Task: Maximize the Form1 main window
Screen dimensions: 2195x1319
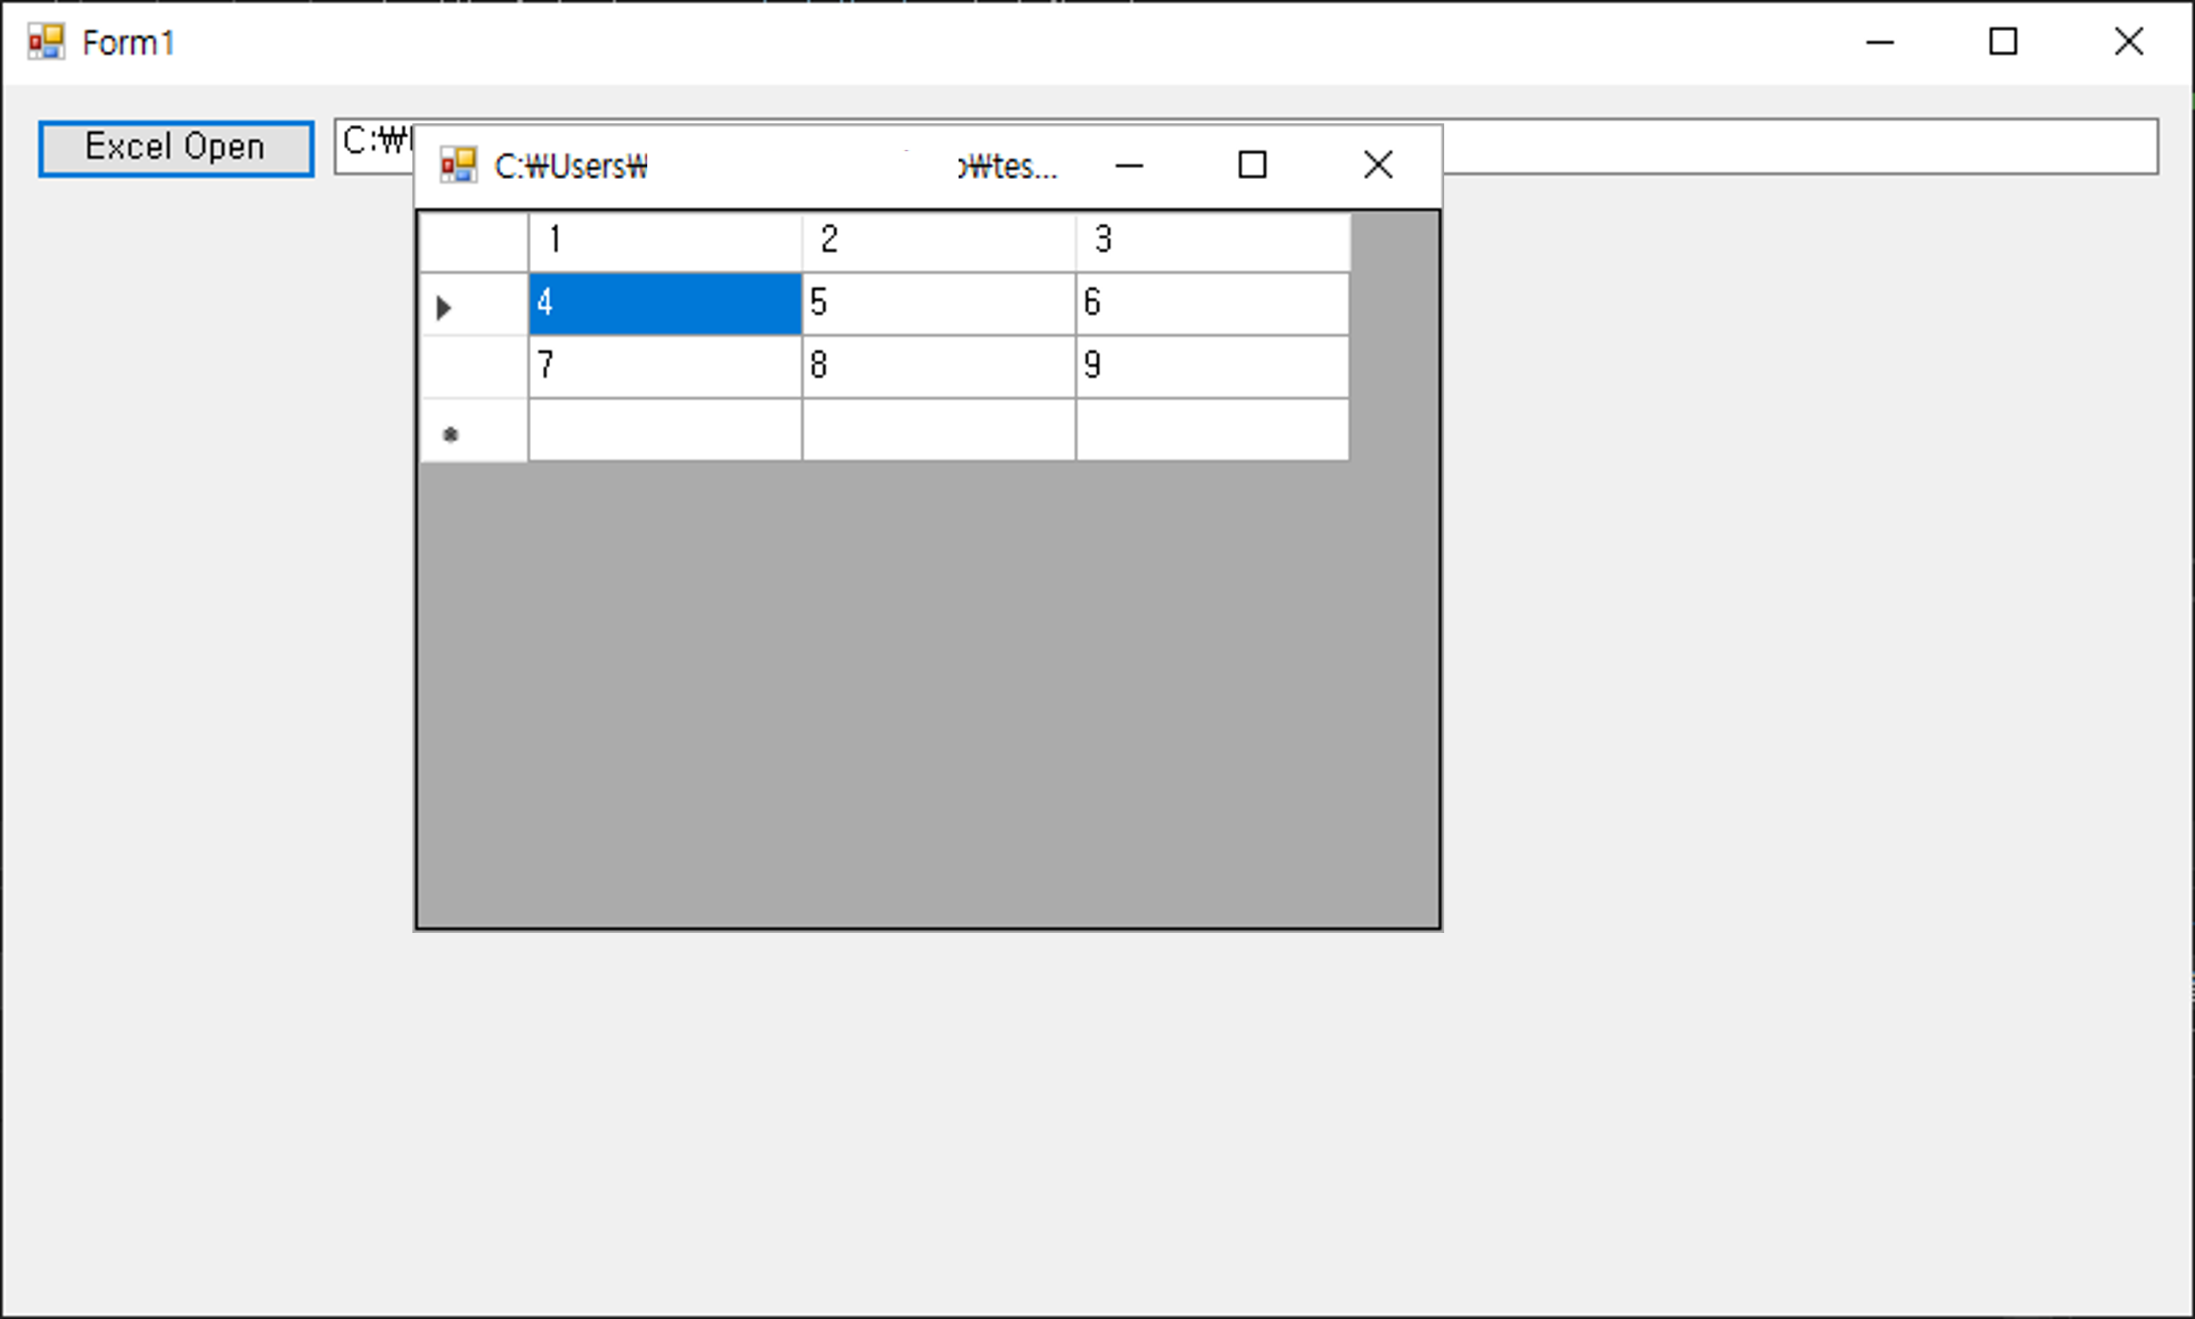Action: coord(2003,41)
